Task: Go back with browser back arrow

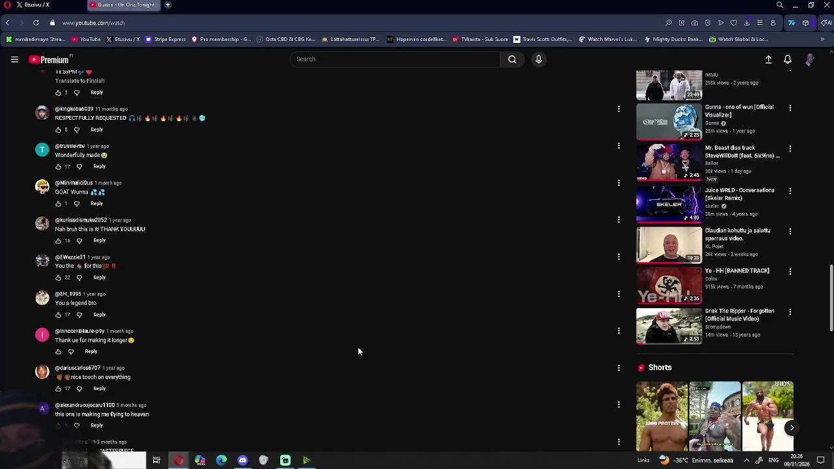Action: point(7,23)
